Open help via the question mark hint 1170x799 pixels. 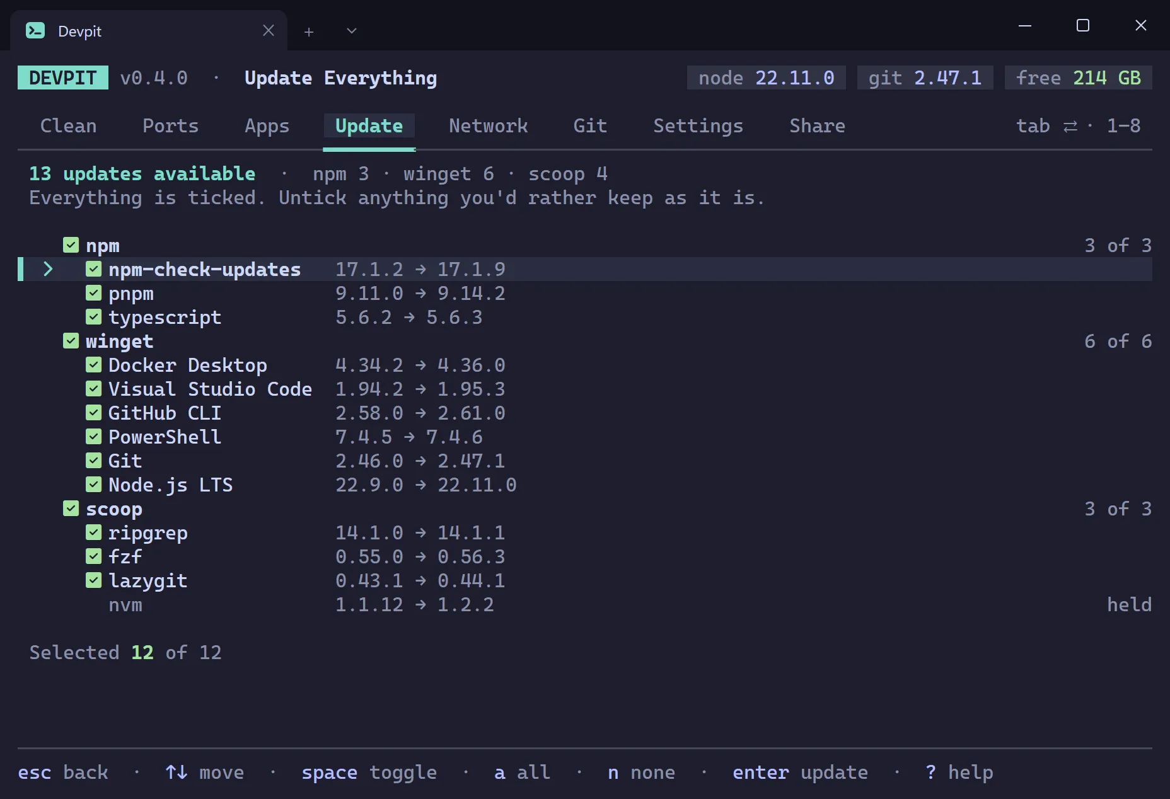tap(959, 773)
